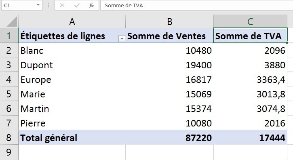Click the formula bar containing Somme de TVA
293x160 pixels.
coord(196,5)
